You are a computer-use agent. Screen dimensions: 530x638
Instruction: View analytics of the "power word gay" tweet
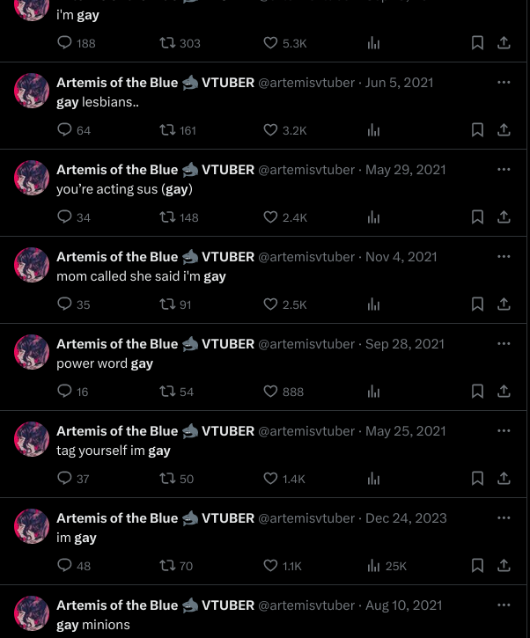pos(373,392)
